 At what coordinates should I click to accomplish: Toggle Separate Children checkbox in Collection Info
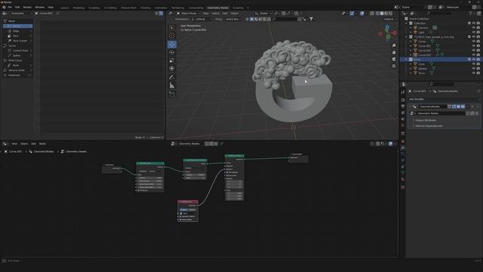click(180, 217)
